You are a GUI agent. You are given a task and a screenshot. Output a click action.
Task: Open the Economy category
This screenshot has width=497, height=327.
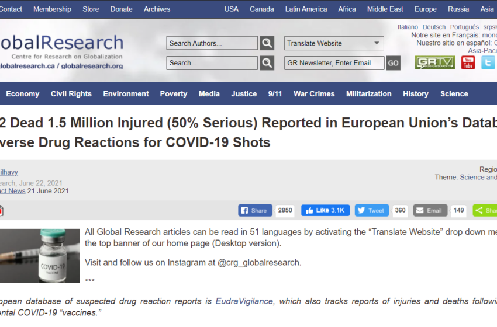click(x=22, y=93)
